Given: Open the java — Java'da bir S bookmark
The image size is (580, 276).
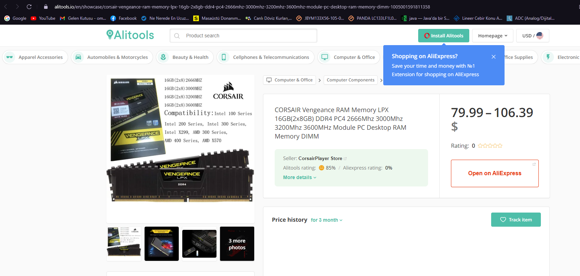Looking at the screenshot, I should coord(425,18).
